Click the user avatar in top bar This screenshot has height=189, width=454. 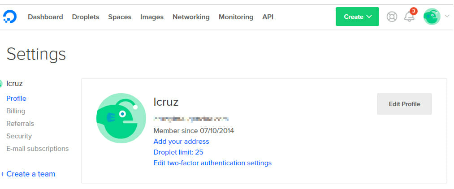[x=432, y=17]
